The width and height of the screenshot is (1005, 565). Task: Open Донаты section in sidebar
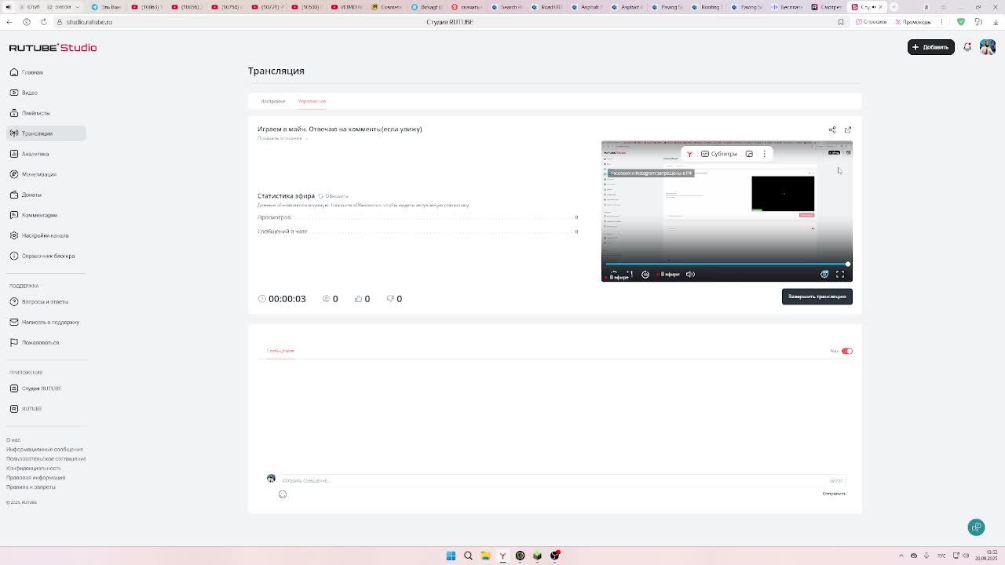coord(46,195)
